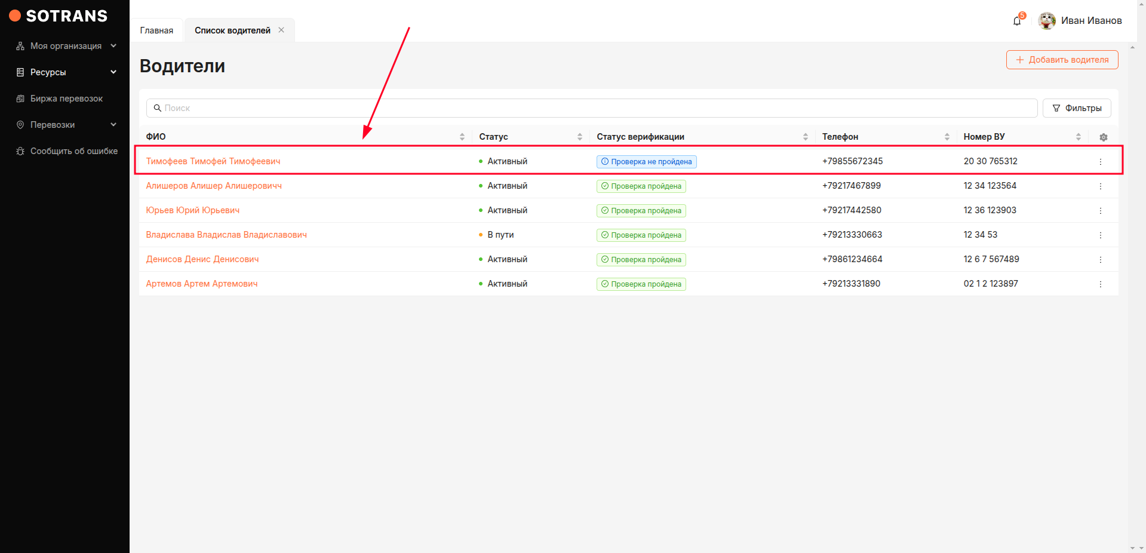The image size is (1146, 553).
Task: Switch to the Главная tab
Action: pyautogui.click(x=156, y=30)
